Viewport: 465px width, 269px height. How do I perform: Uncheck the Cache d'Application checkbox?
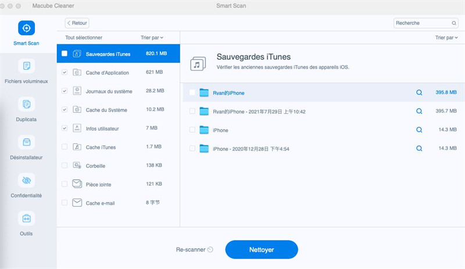pos(65,72)
